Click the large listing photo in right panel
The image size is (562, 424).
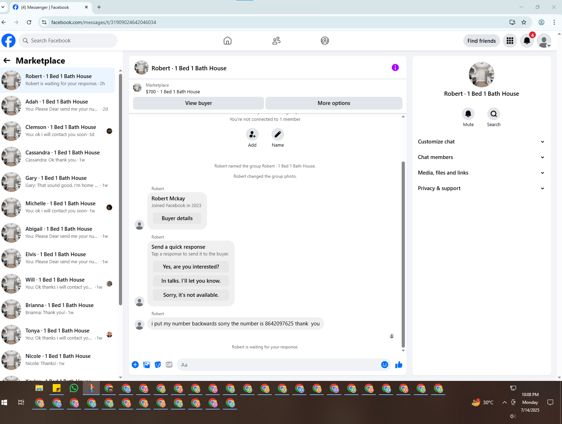pyautogui.click(x=482, y=75)
